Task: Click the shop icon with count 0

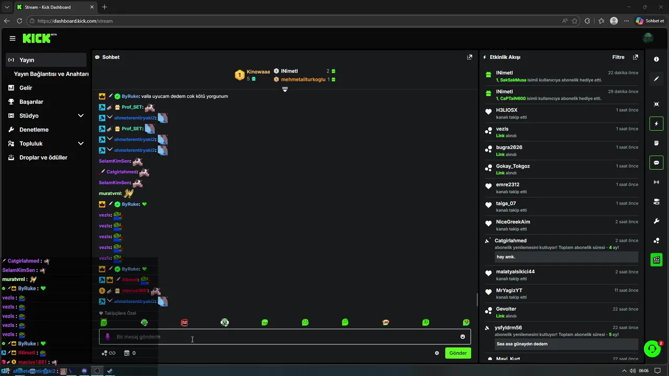Action: coord(130,353)
